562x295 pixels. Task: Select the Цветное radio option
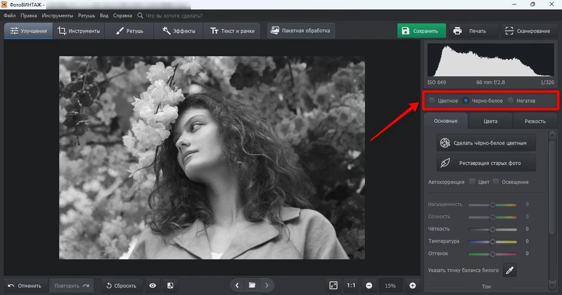tap(432, 101)
